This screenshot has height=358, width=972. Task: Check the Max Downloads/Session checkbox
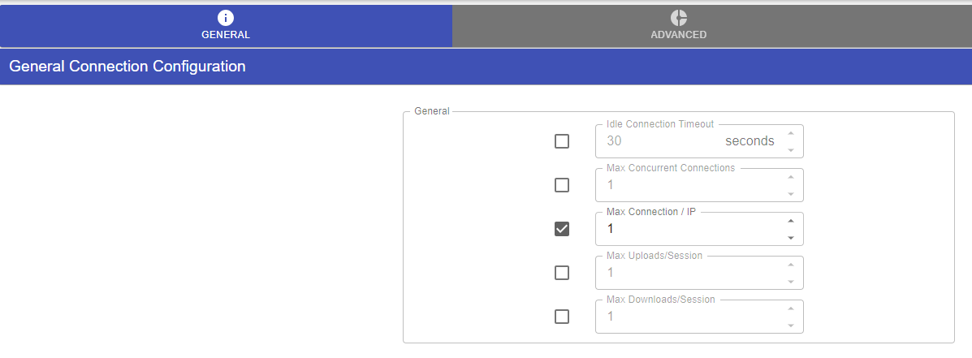[562, 317]
